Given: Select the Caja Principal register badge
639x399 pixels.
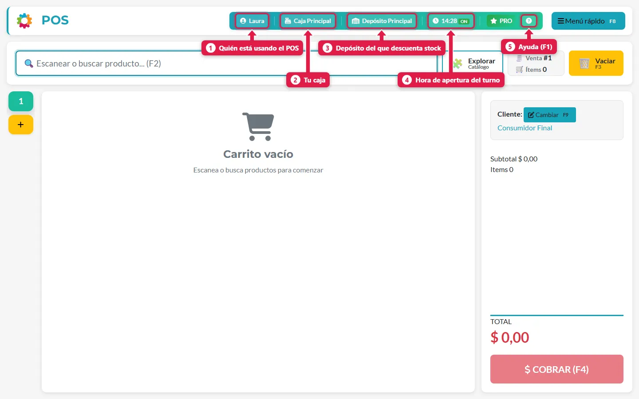Looking at the screenshot, I should [x=308, y=21].
